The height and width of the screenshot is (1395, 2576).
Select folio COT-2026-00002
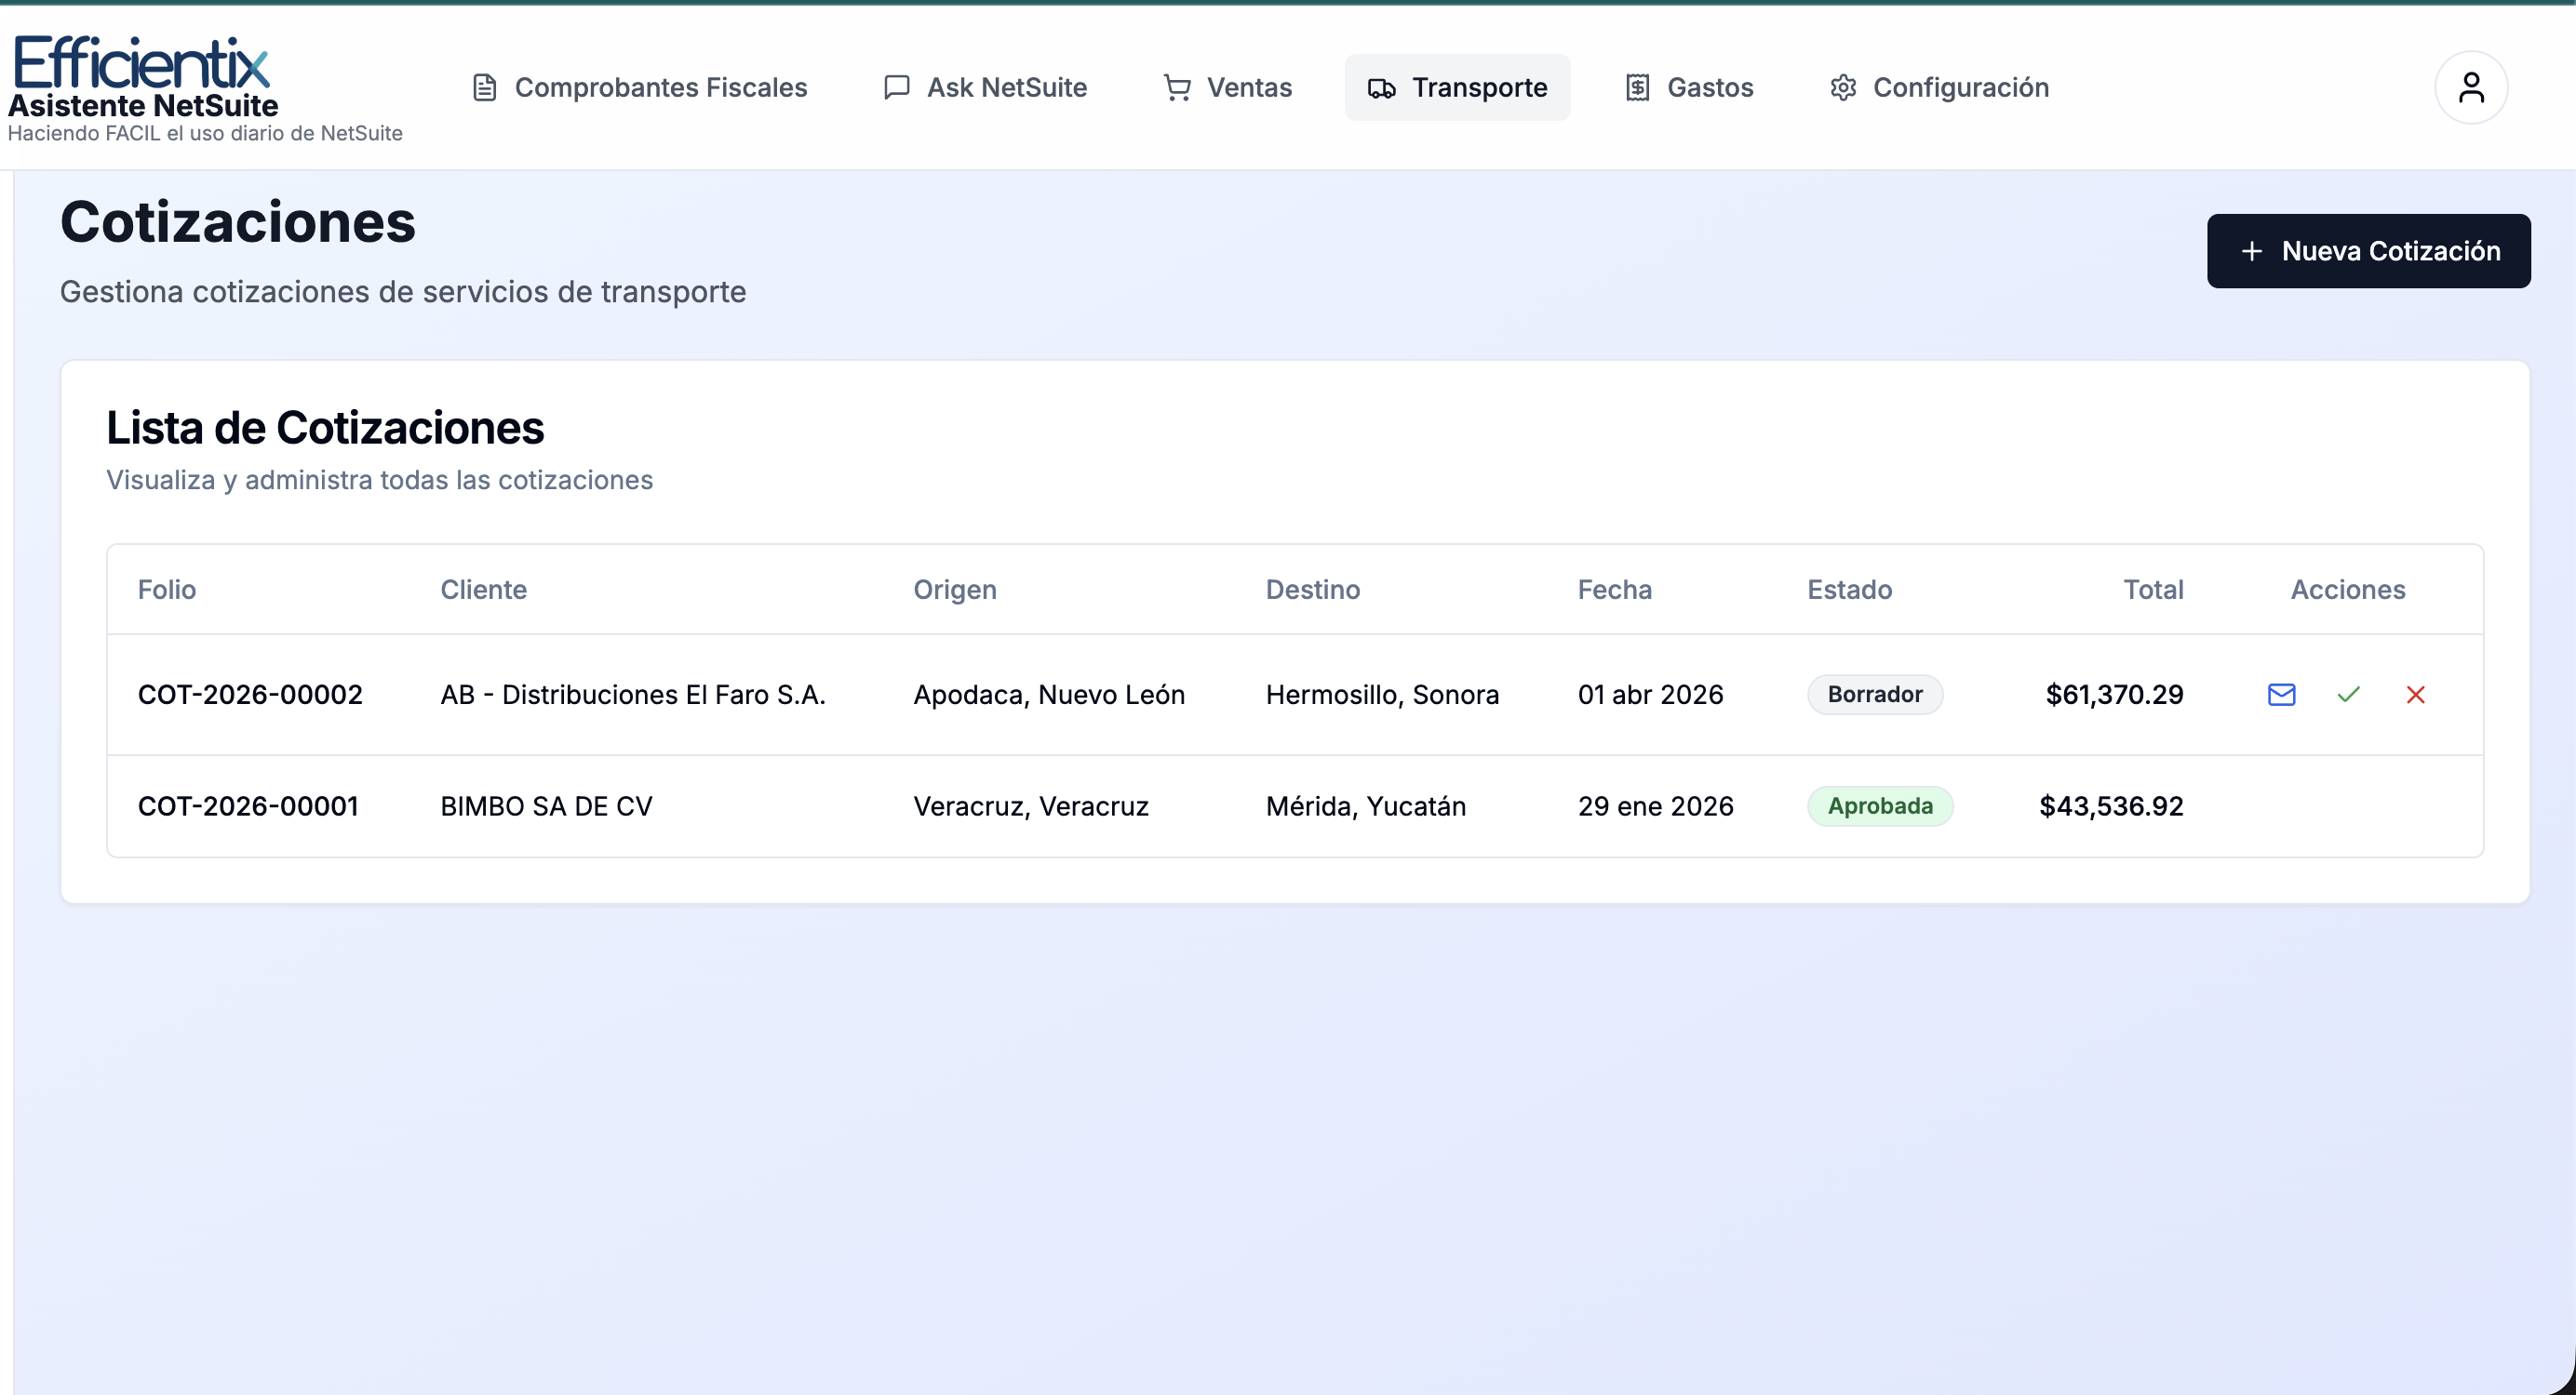coord(250,695)
